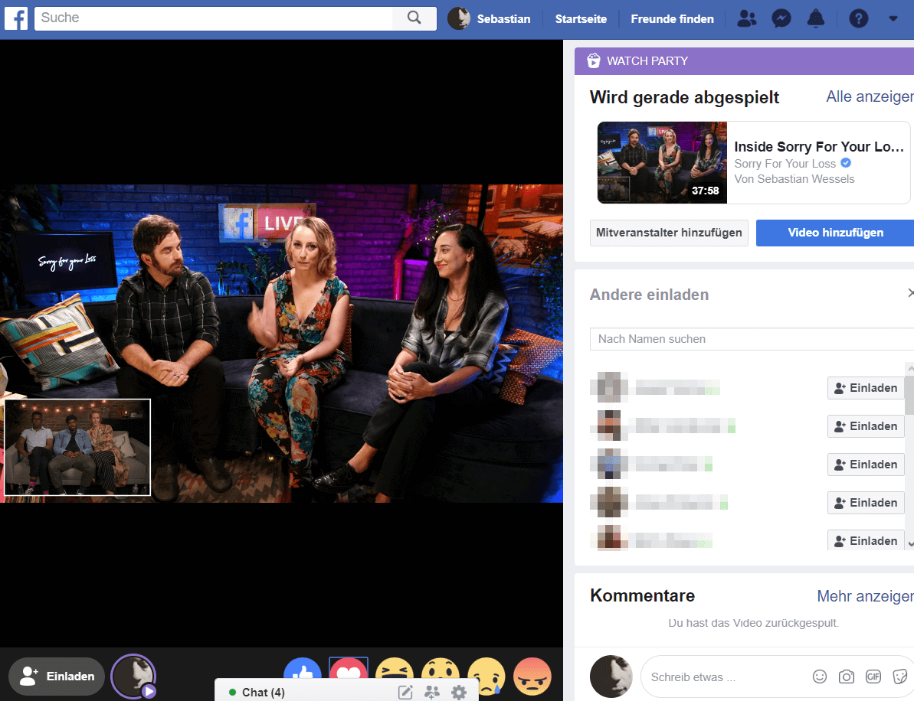The image size is (914, 701).
Task: Invite the second listed friend
Action: tap(866, 426)
